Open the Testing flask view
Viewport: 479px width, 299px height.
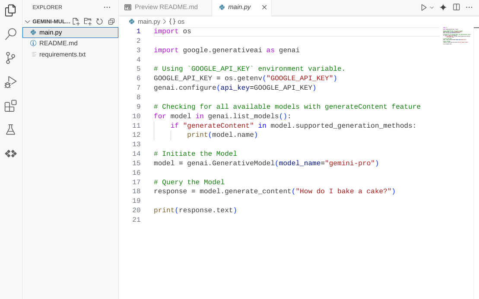[11, 129]
